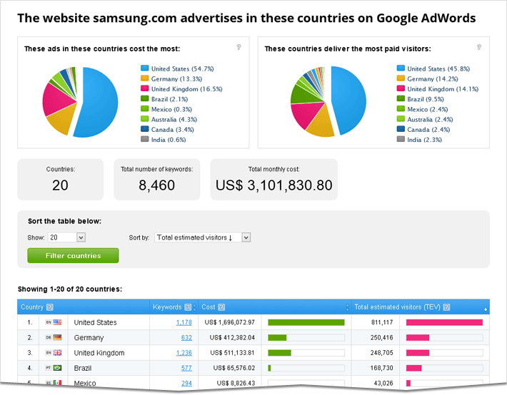Click the pink United Kingdom swatch in visitors legend
The width and height of the screenshot is (507, 395).
point(401,88)
